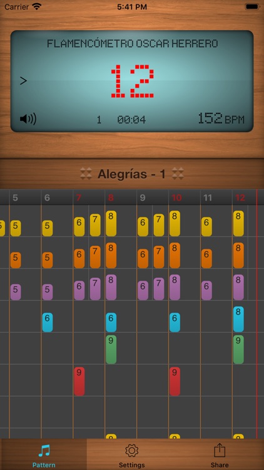
Task: Select beat 5 column header
Action: click(x=15, y=197)
